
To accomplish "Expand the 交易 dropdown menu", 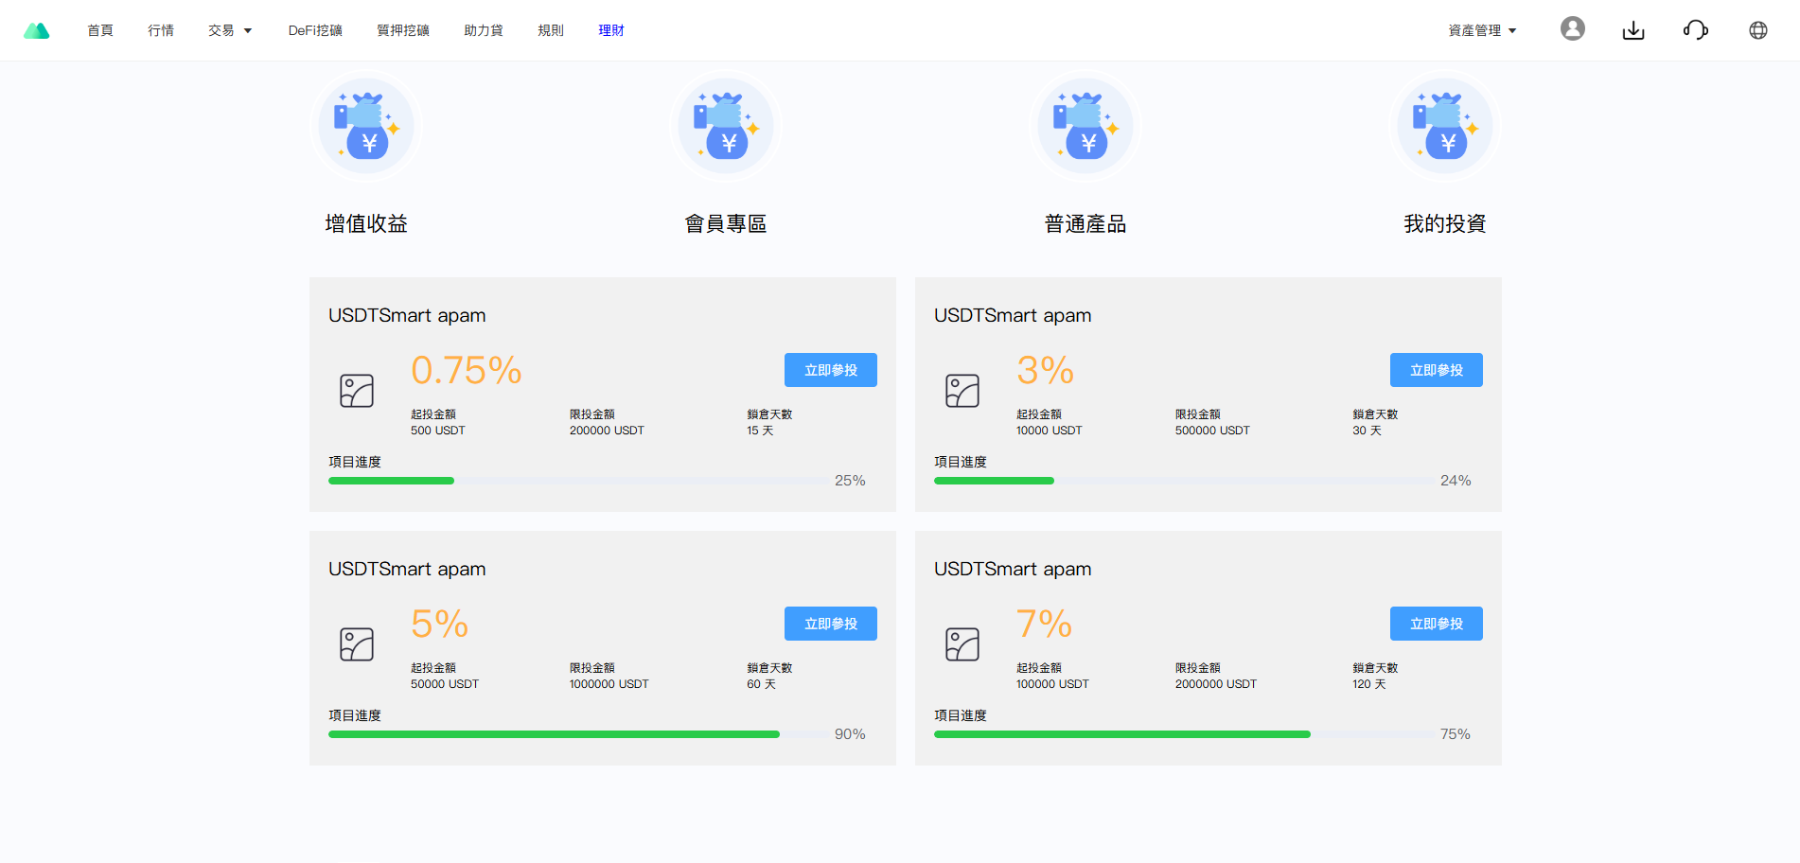I will [x=230, y=30].
